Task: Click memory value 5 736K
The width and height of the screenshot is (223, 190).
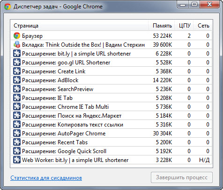Action: click(164, 107)
